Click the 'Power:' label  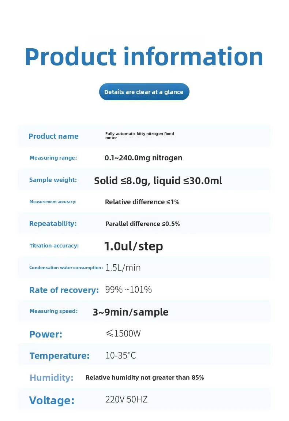pos(46,334)
